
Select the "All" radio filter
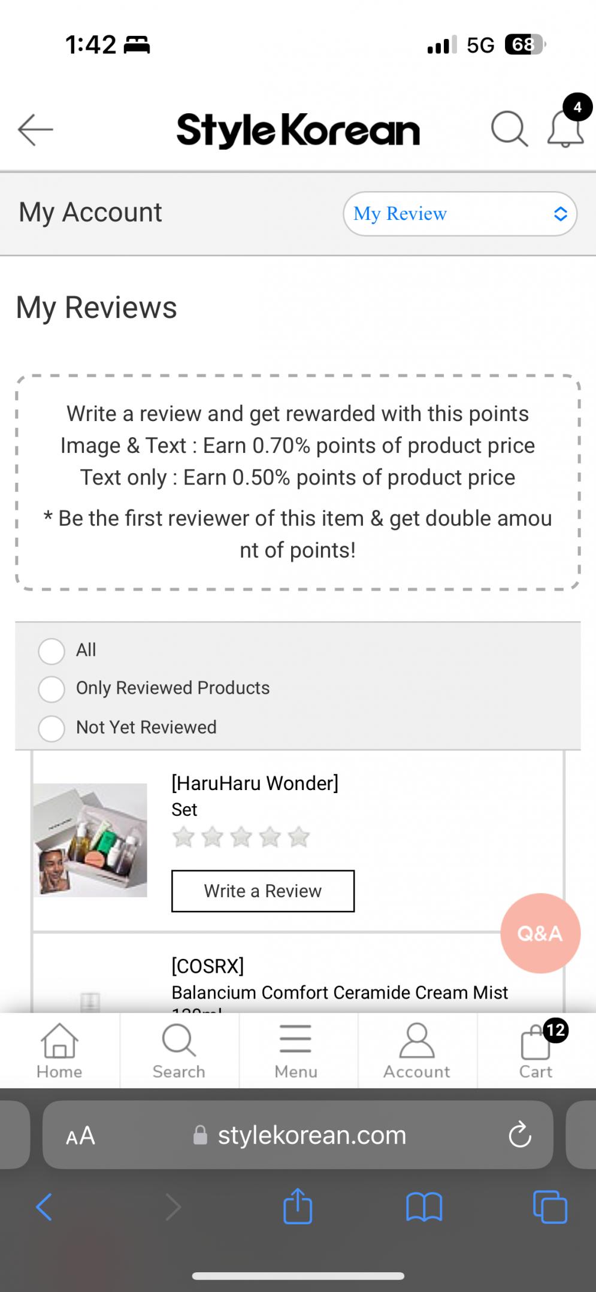pyautogui.click(x=52, y=651)
